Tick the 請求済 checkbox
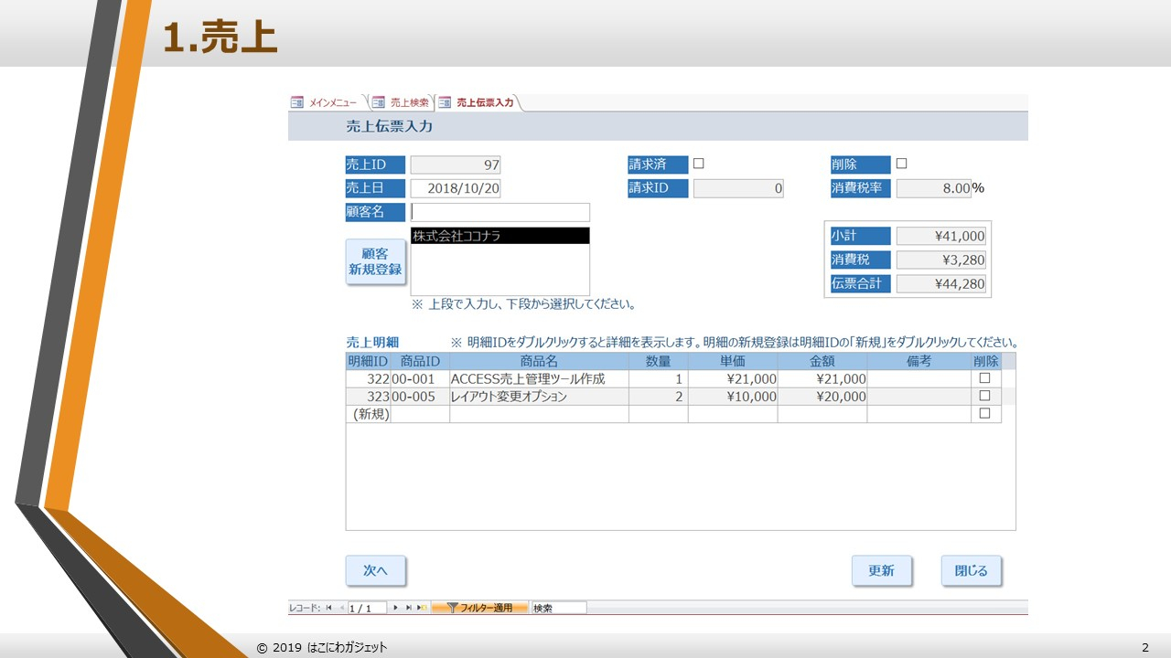 (x=699, y=164)
